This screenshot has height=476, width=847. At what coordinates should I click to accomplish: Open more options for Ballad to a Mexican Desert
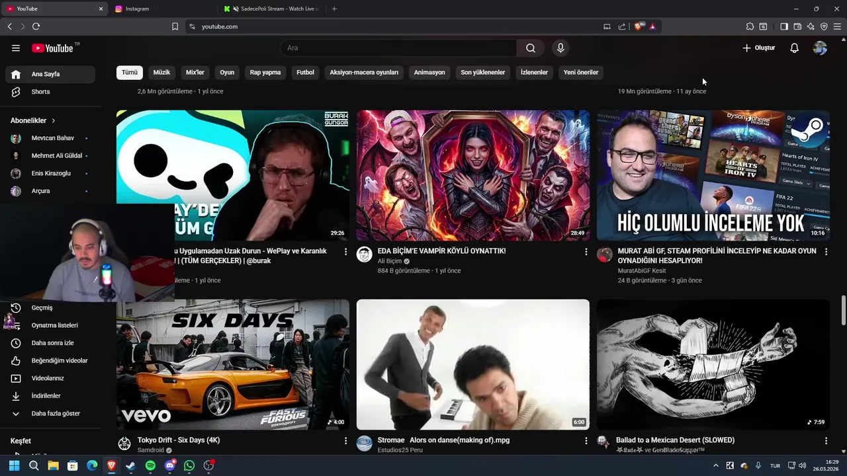tap(826, 440)
